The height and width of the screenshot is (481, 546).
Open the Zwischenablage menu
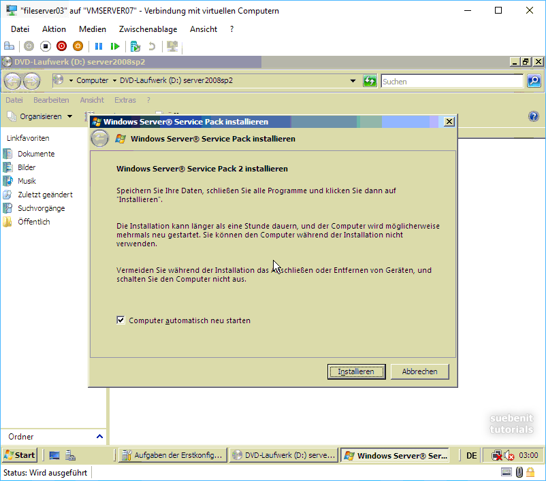pyautogui.click(x=148, y=29)
